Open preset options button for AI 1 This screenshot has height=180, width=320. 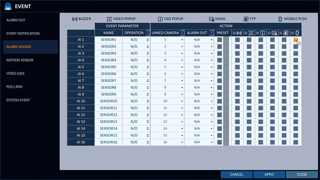(x=226, y=40)
